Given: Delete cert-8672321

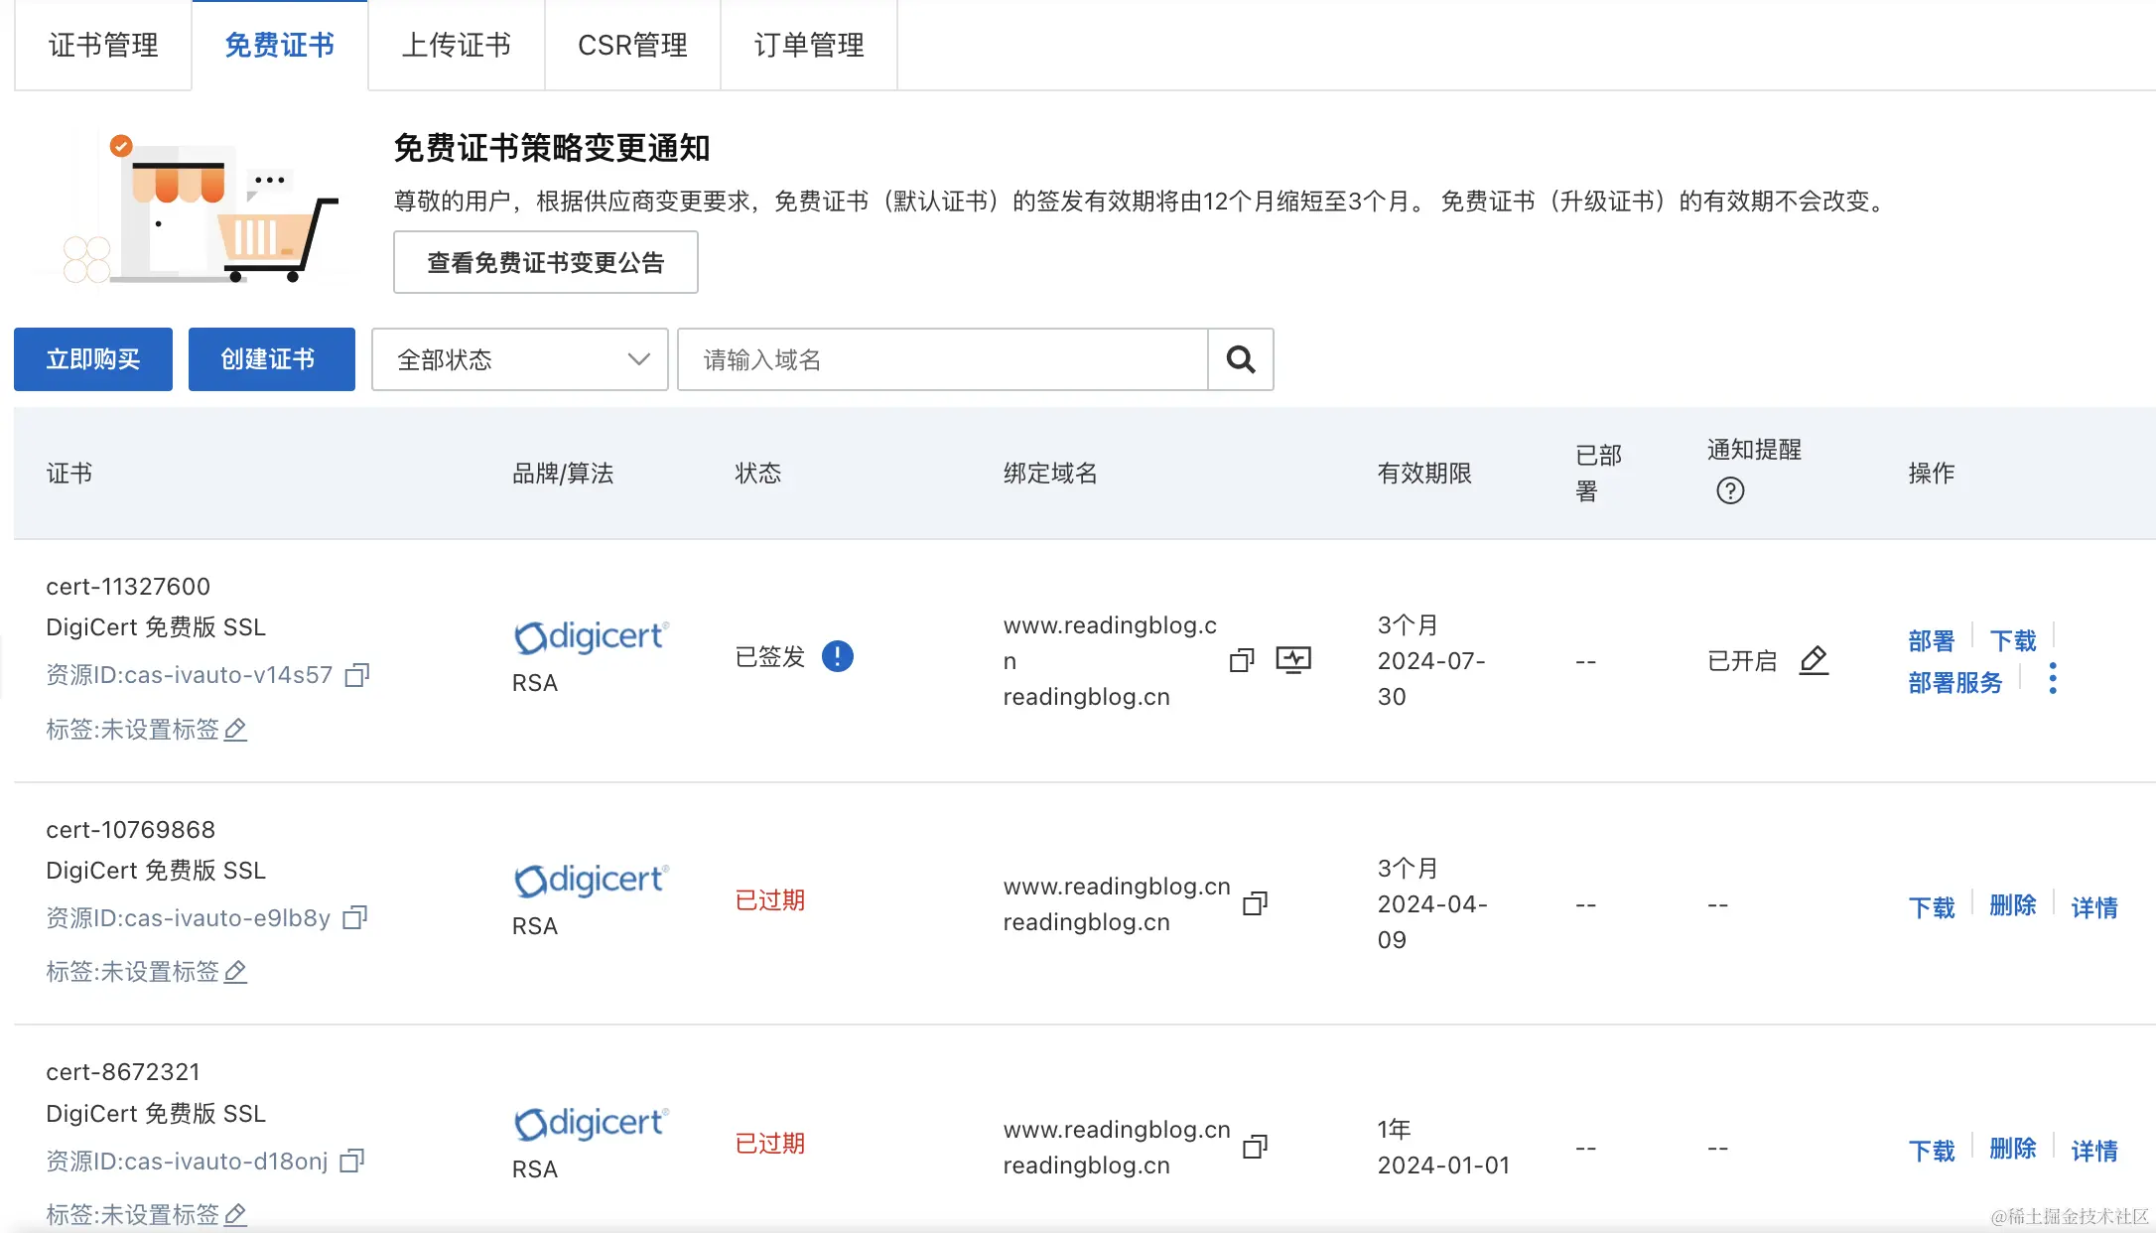Looking at the screenshot, I should pos(2013,1148).
